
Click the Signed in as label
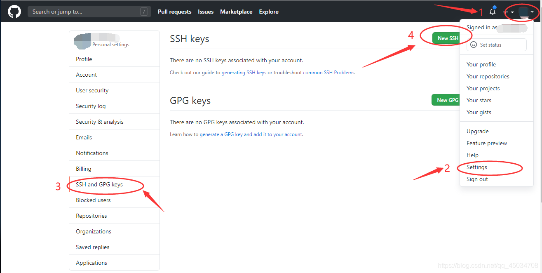click(x=482, y=28)
